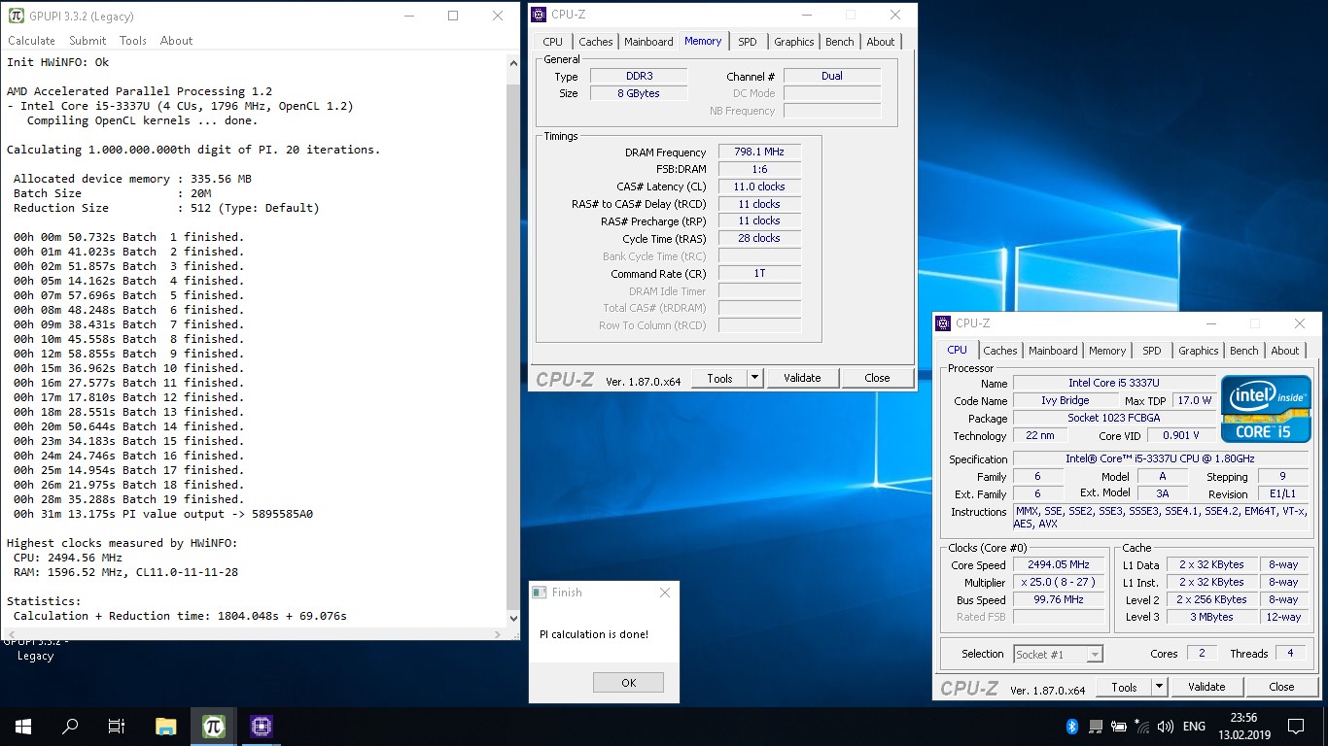Click GPUPI vertical scrollbar down arrow
Viewport: 1328px width, 746px height.
(513, 618)
